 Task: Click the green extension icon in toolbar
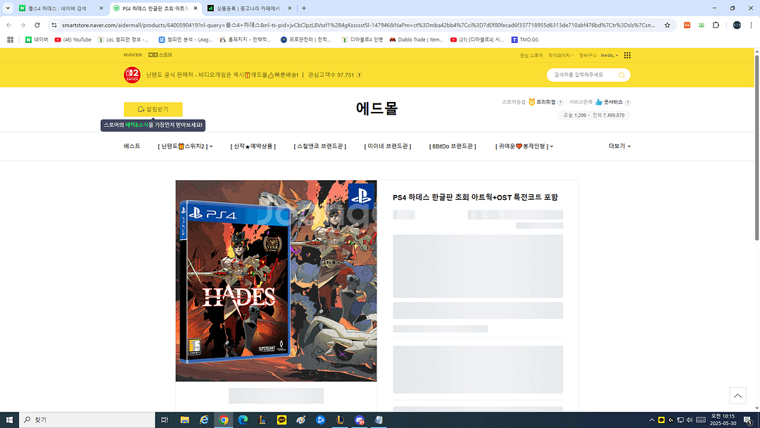(702, 25)
